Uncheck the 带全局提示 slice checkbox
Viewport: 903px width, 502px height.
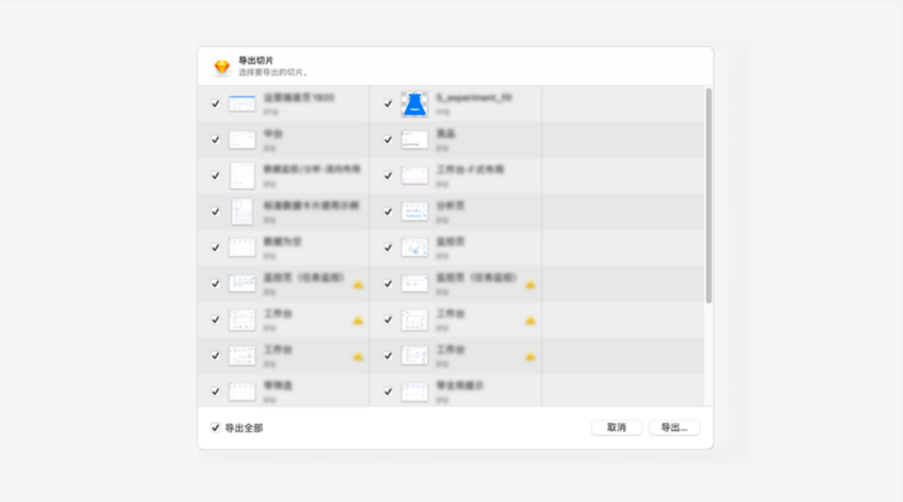coord(388,392)
